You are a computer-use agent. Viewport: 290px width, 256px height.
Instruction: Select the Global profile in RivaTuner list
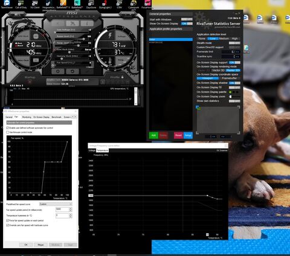(x=171, y=39)
